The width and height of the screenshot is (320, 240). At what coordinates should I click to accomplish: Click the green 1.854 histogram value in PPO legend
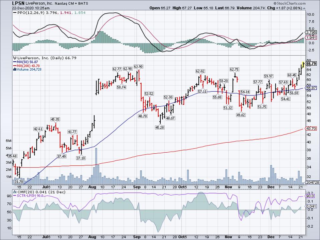point(80,13)
